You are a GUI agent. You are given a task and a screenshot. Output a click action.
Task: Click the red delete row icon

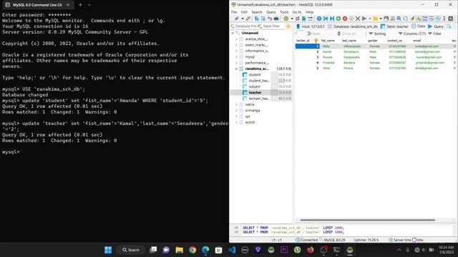tap(345, 19)
